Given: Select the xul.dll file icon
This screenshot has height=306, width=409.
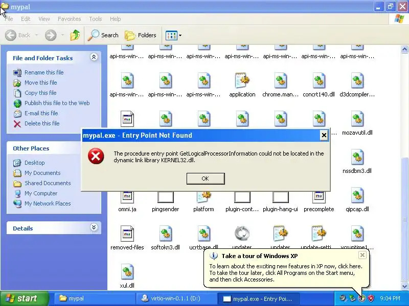Looking at the screenshot, I should point(127,272).
